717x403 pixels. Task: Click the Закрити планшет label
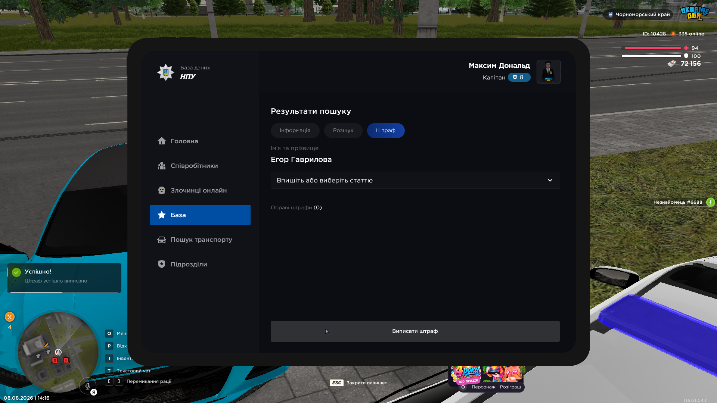(367, 383)
